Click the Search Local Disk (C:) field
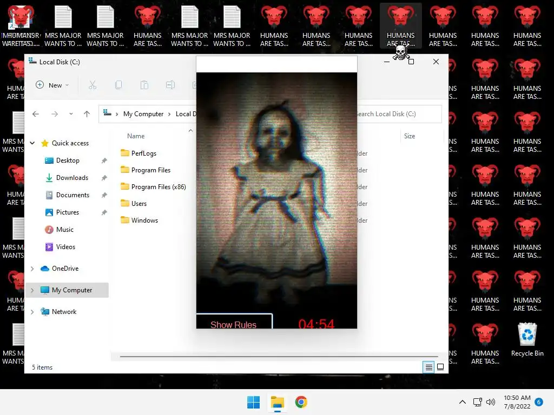This screenshot has width=554, height=415. [x=399, y=114]
